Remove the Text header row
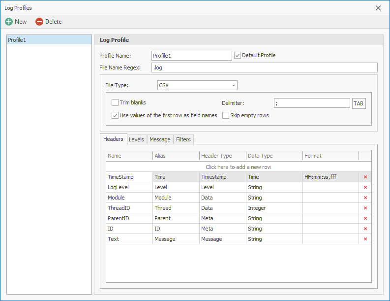Viewport: 390px width, 301px height. [365, 239]
